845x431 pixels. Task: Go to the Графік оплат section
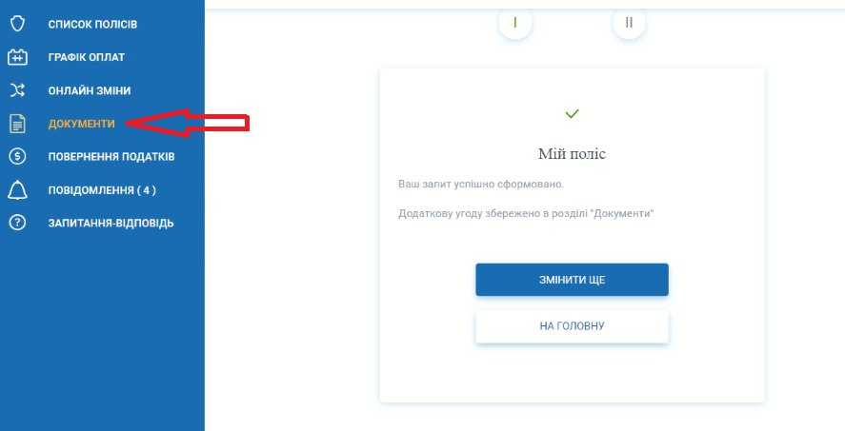(x=87, y=57)
